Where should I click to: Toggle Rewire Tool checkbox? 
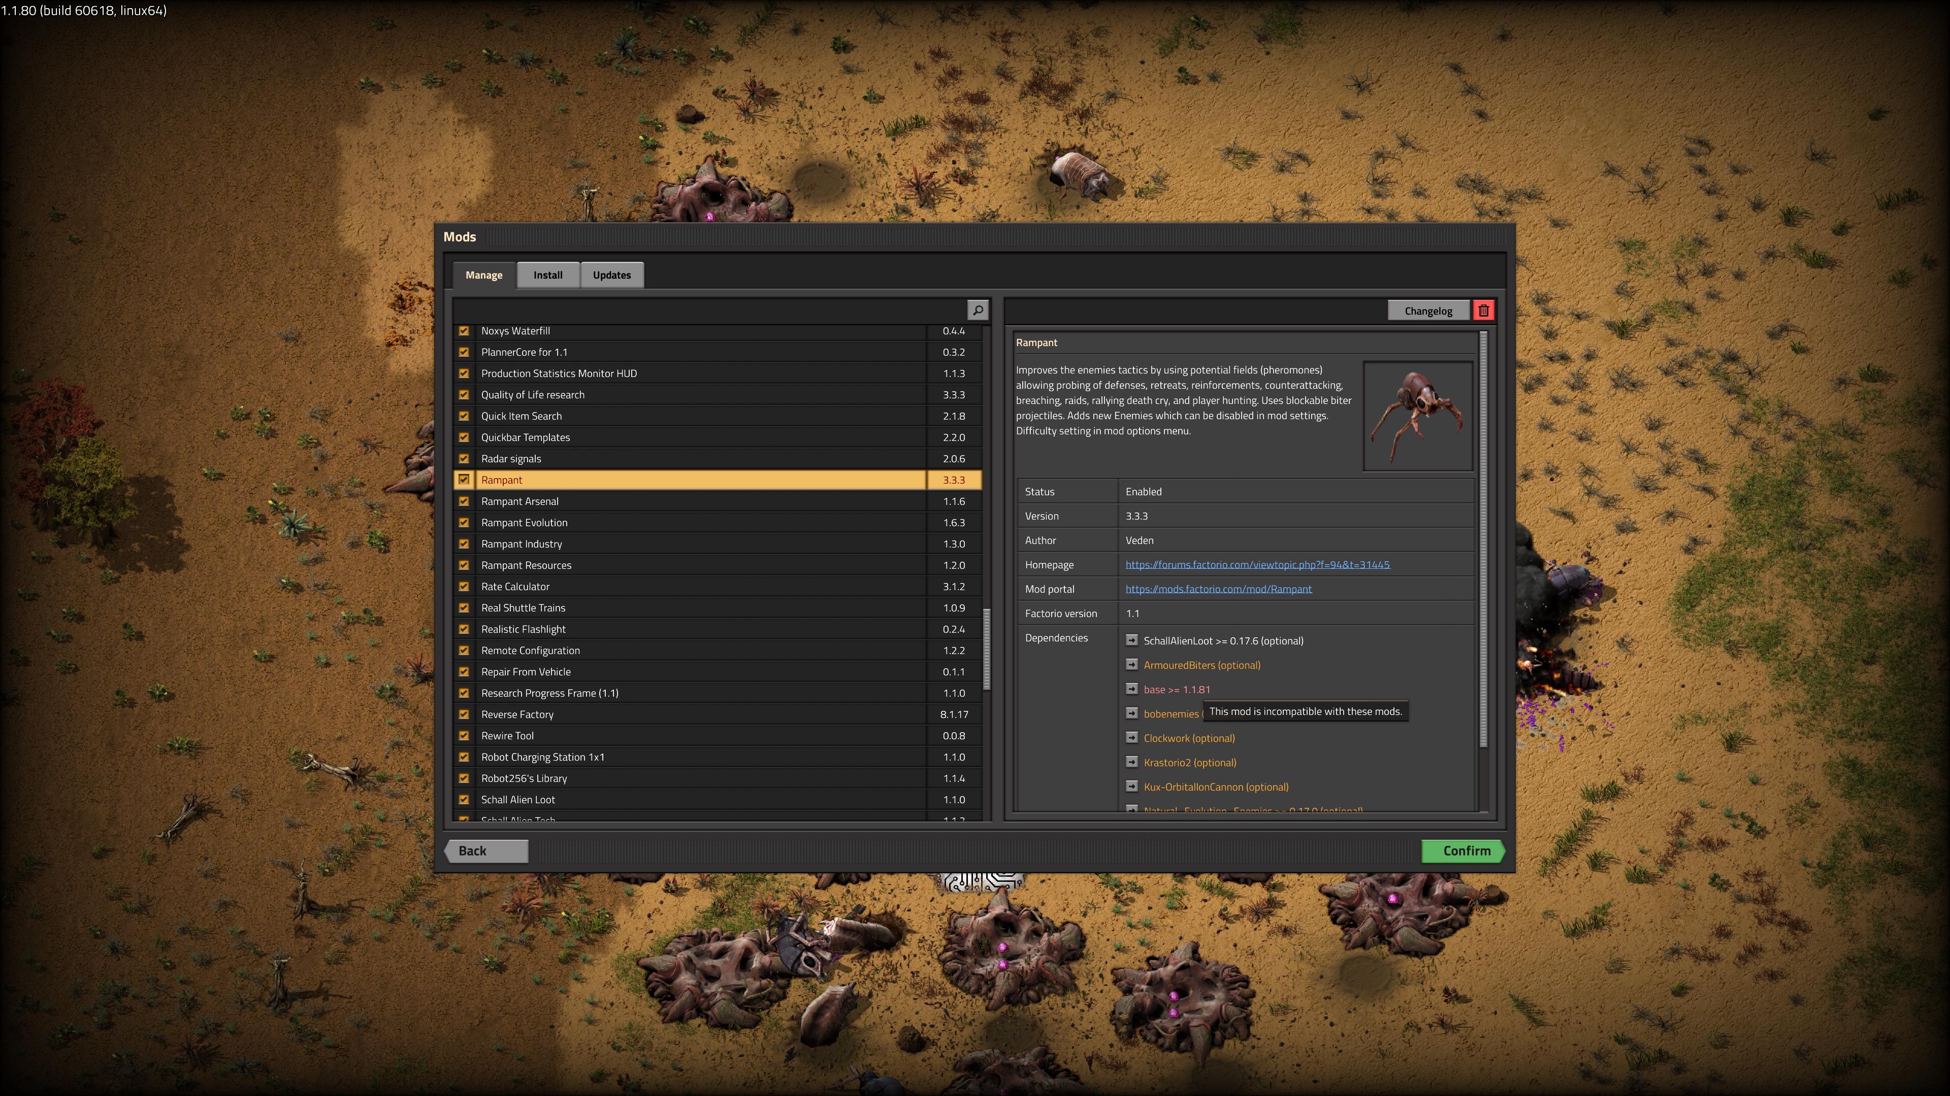click(464, 734)
